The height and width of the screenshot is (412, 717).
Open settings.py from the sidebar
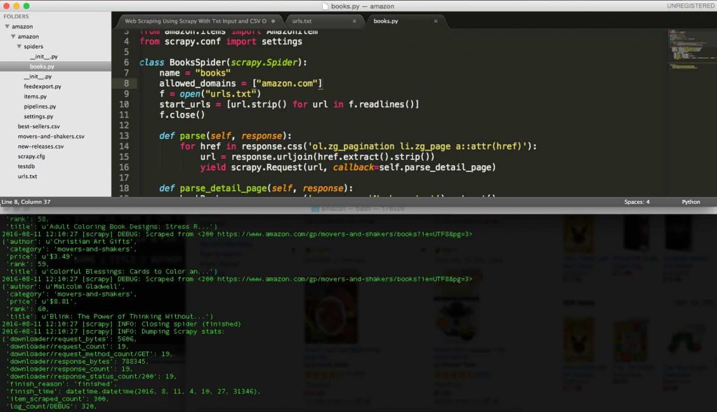pos(39,116)
